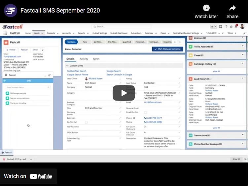Open more actions dropdown beside Email button

tap(43, 50)
